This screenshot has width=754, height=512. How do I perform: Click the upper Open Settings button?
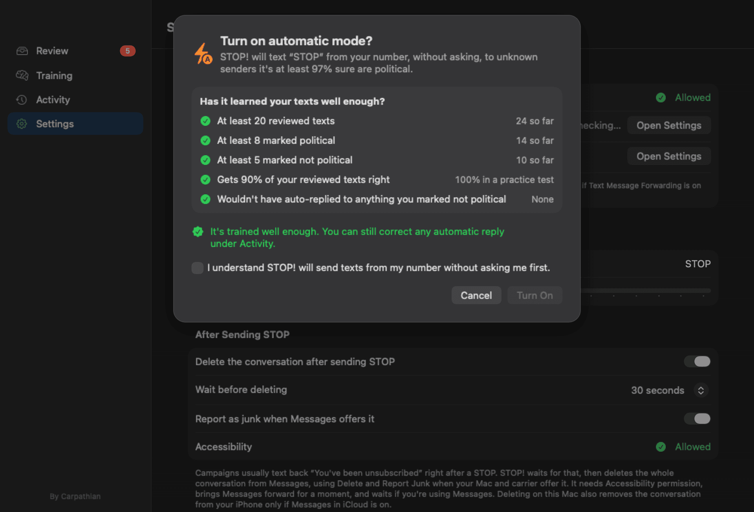click(669, 125)
